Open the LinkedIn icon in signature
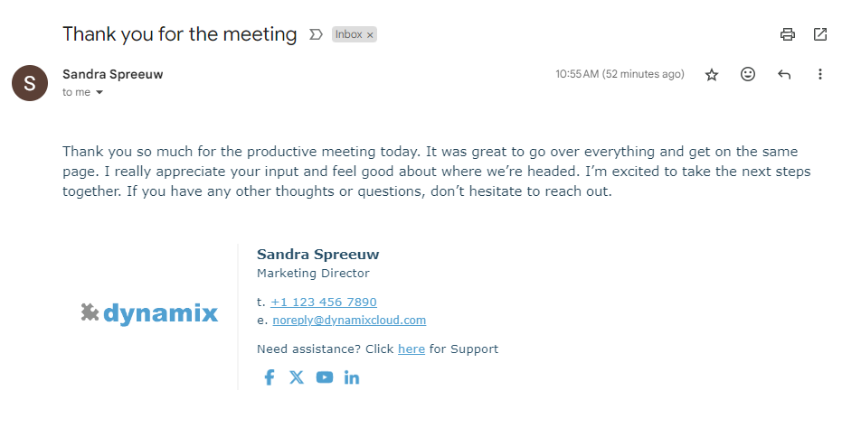Image resolution: width=842 pixels, height=428 pixels. pos(352,377)
